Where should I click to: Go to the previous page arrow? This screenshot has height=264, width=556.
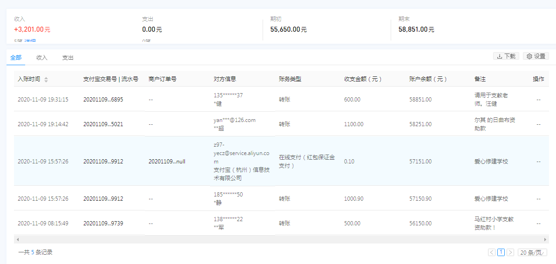click(x=492, y=252)
